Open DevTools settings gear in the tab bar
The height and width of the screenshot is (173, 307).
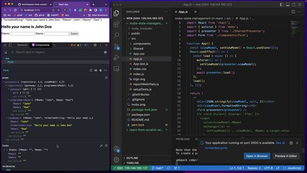[x=95, y=45]
